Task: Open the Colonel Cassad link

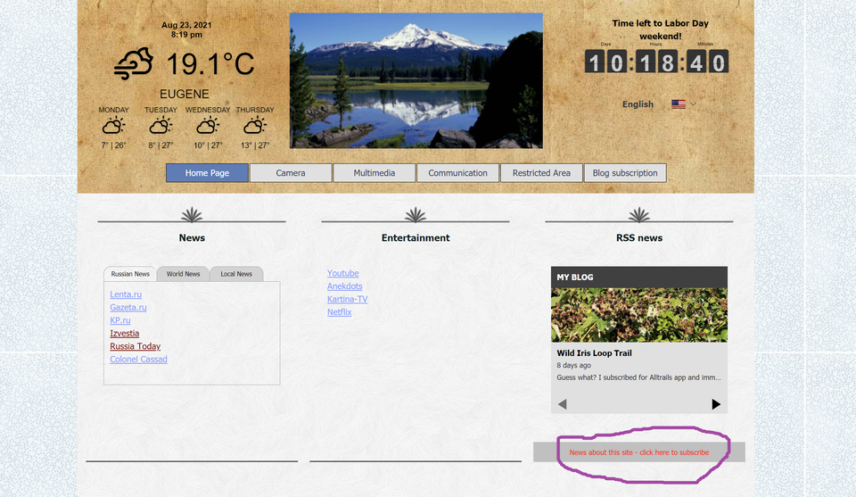Action: coord(138,360)
